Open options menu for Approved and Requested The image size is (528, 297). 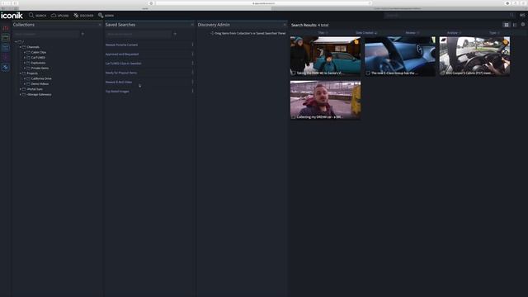click(x=192, y=54)
